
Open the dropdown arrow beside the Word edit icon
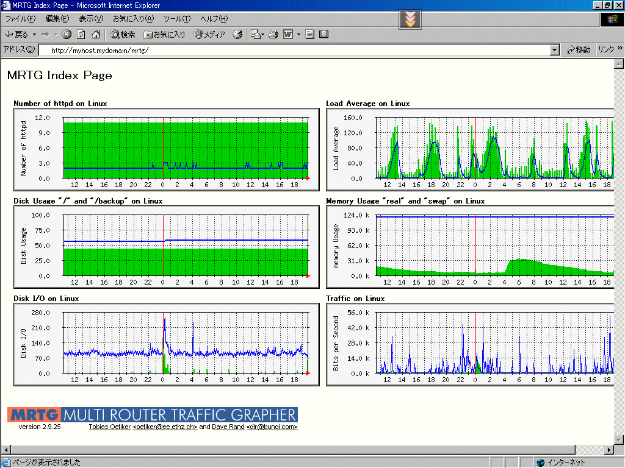298,35
